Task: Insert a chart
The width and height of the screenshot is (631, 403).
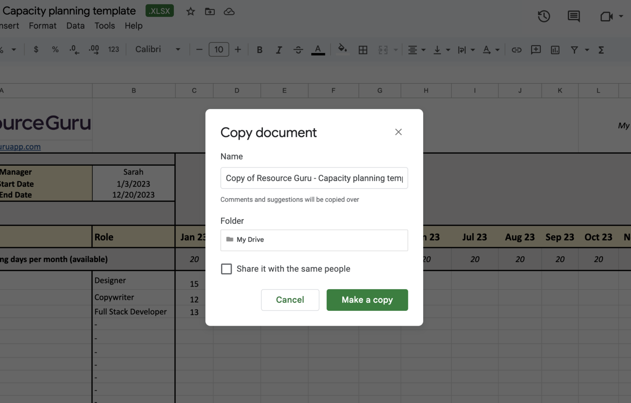Action: click(x=555, y=50)
